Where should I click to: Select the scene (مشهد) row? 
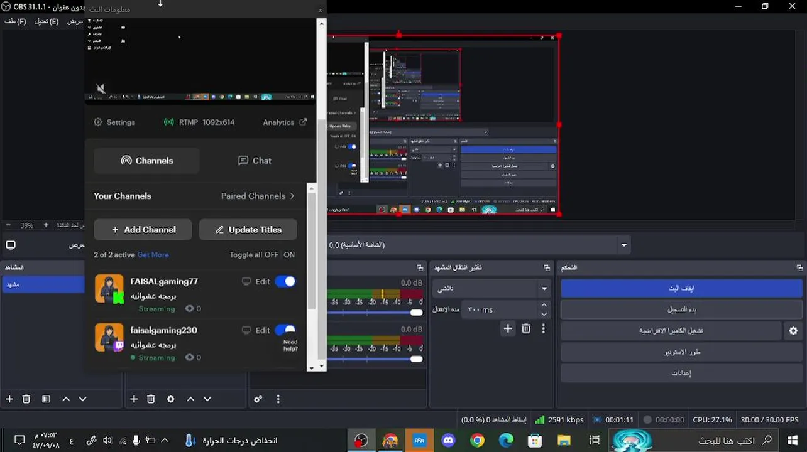pyautogui.click(x=43, y=284)
